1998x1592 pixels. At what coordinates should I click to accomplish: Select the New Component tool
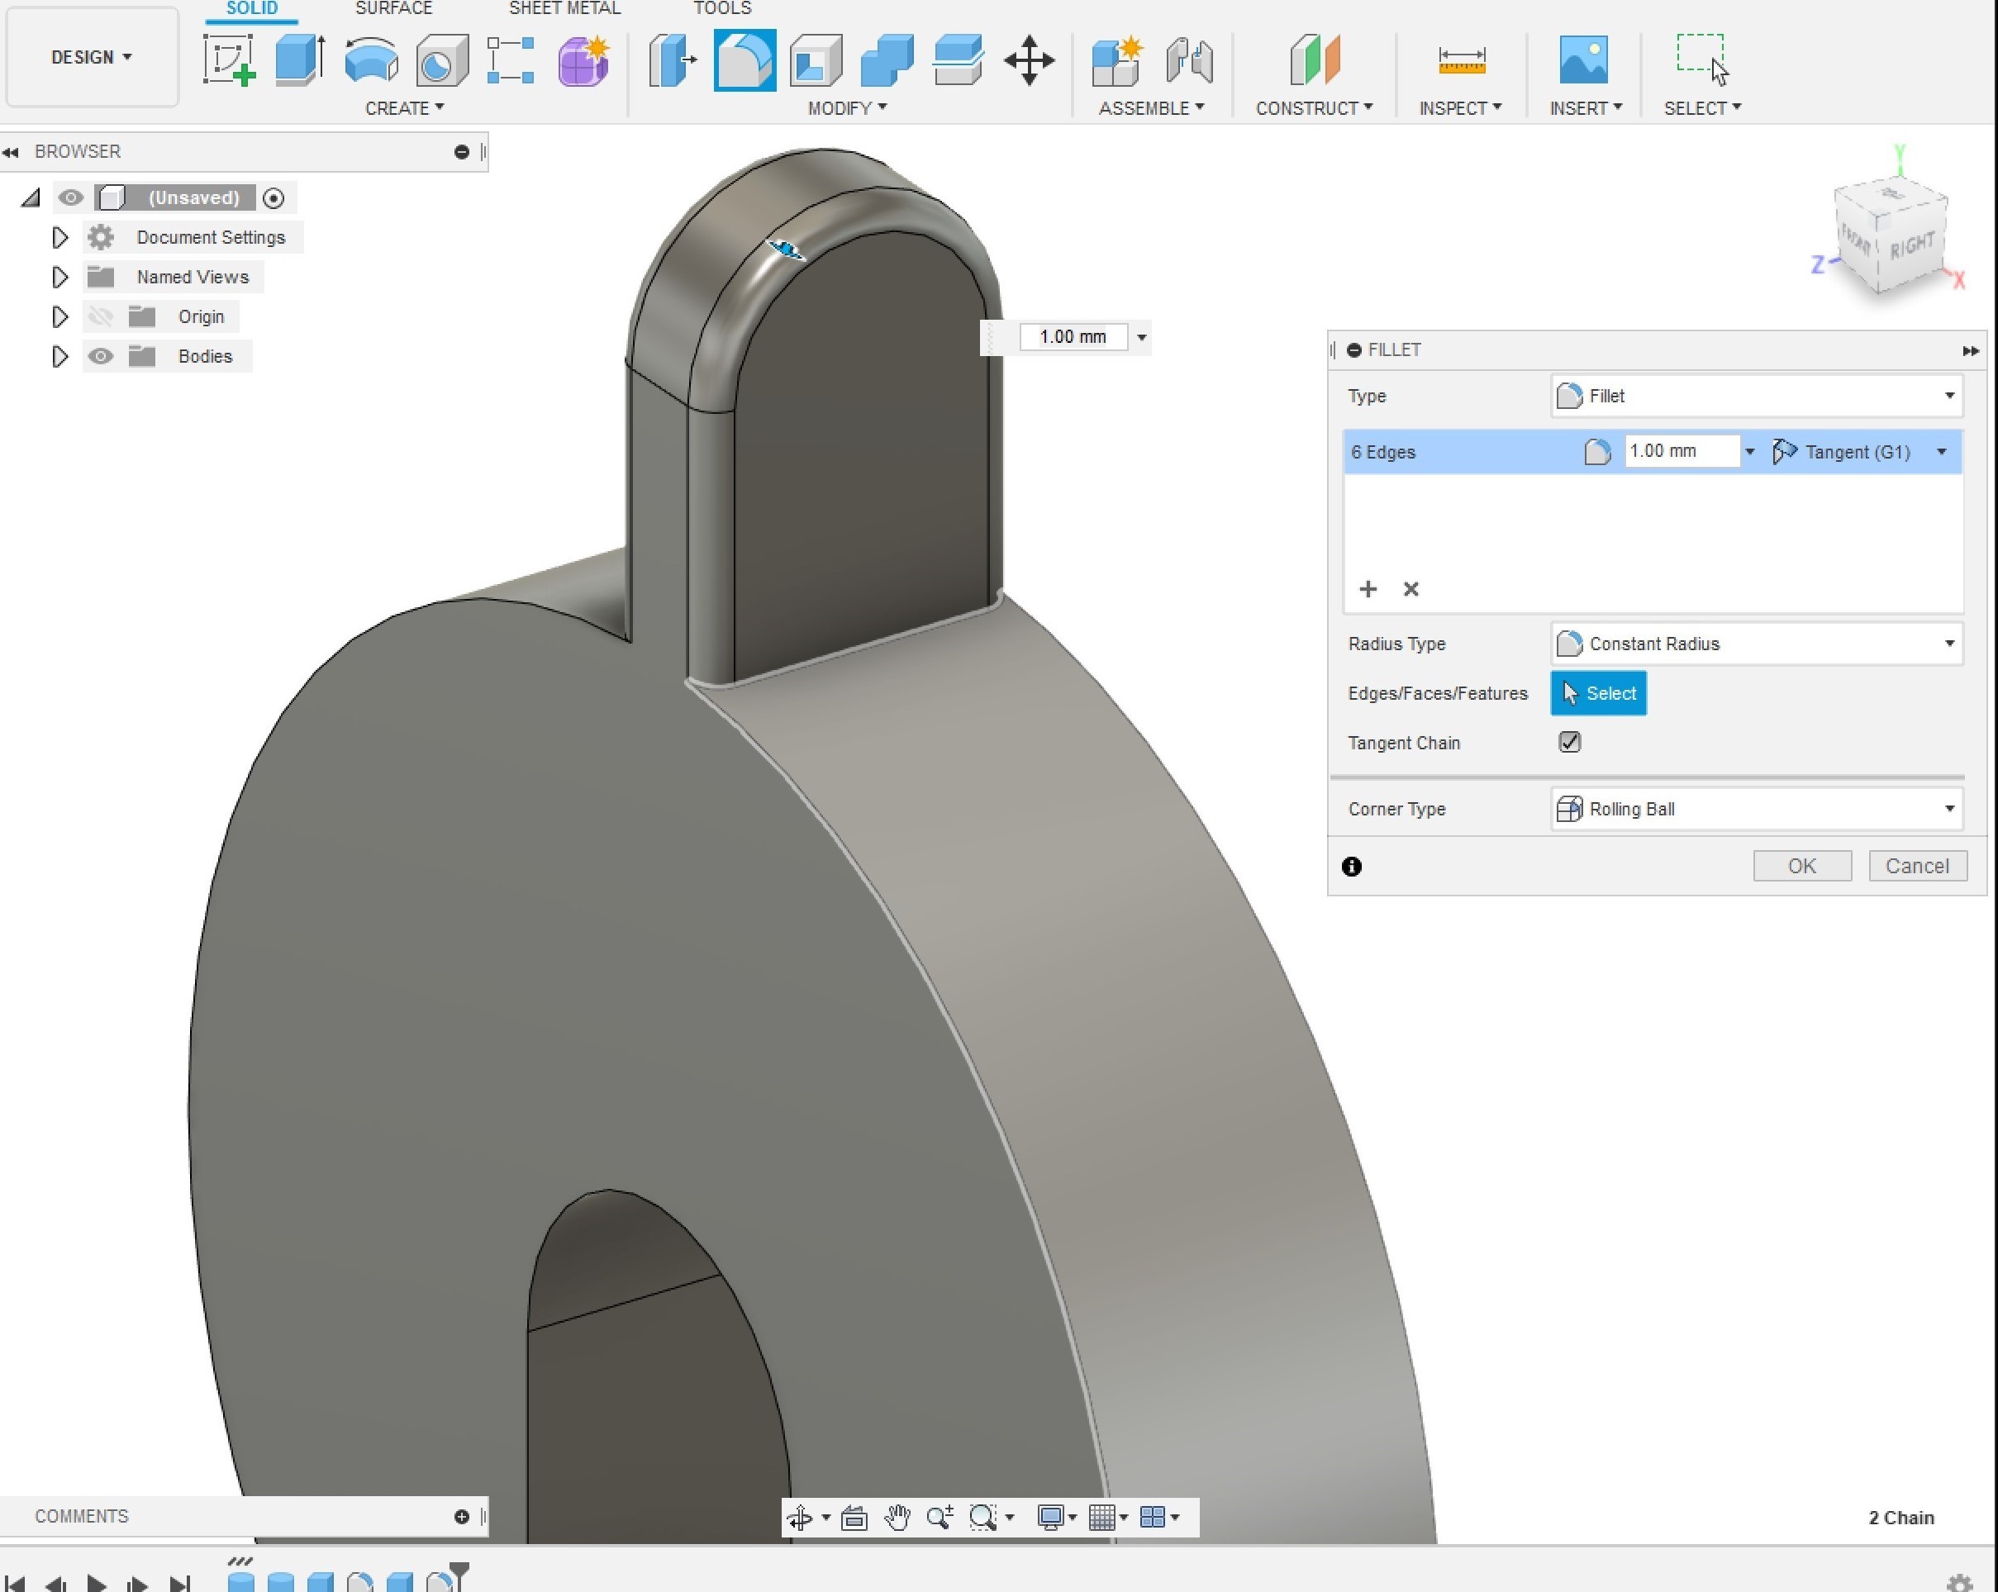click(1118, 60)
